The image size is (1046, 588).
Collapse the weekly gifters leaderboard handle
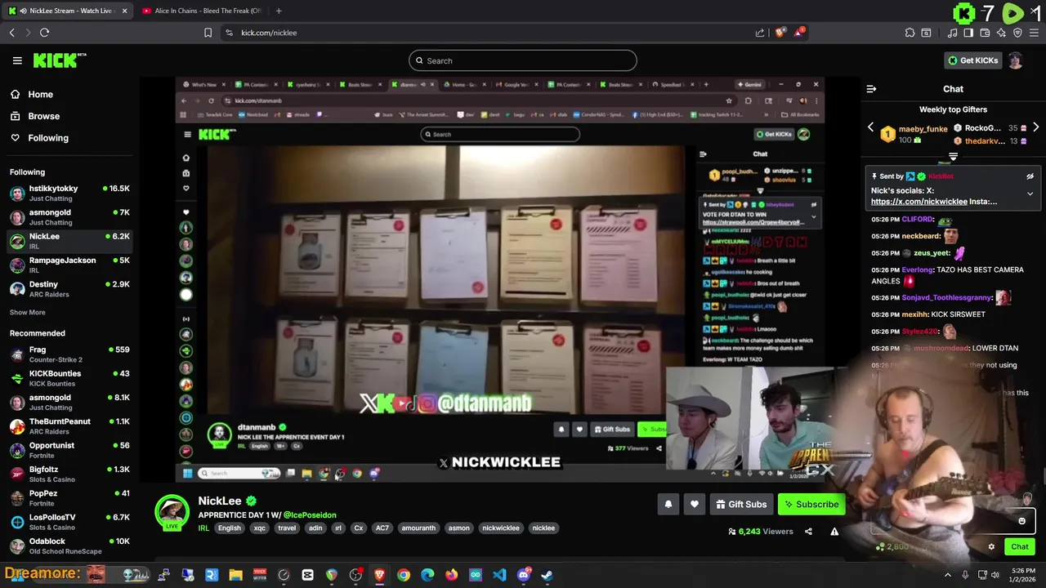(953, 156)
